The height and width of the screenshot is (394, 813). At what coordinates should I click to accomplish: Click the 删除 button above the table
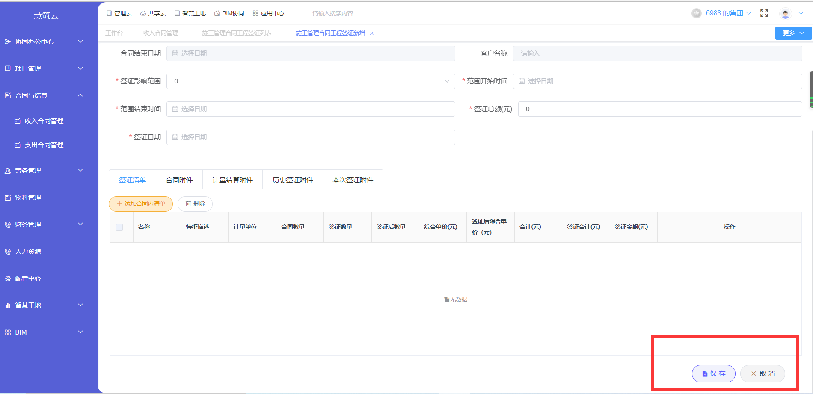click(x=195, y=204)
